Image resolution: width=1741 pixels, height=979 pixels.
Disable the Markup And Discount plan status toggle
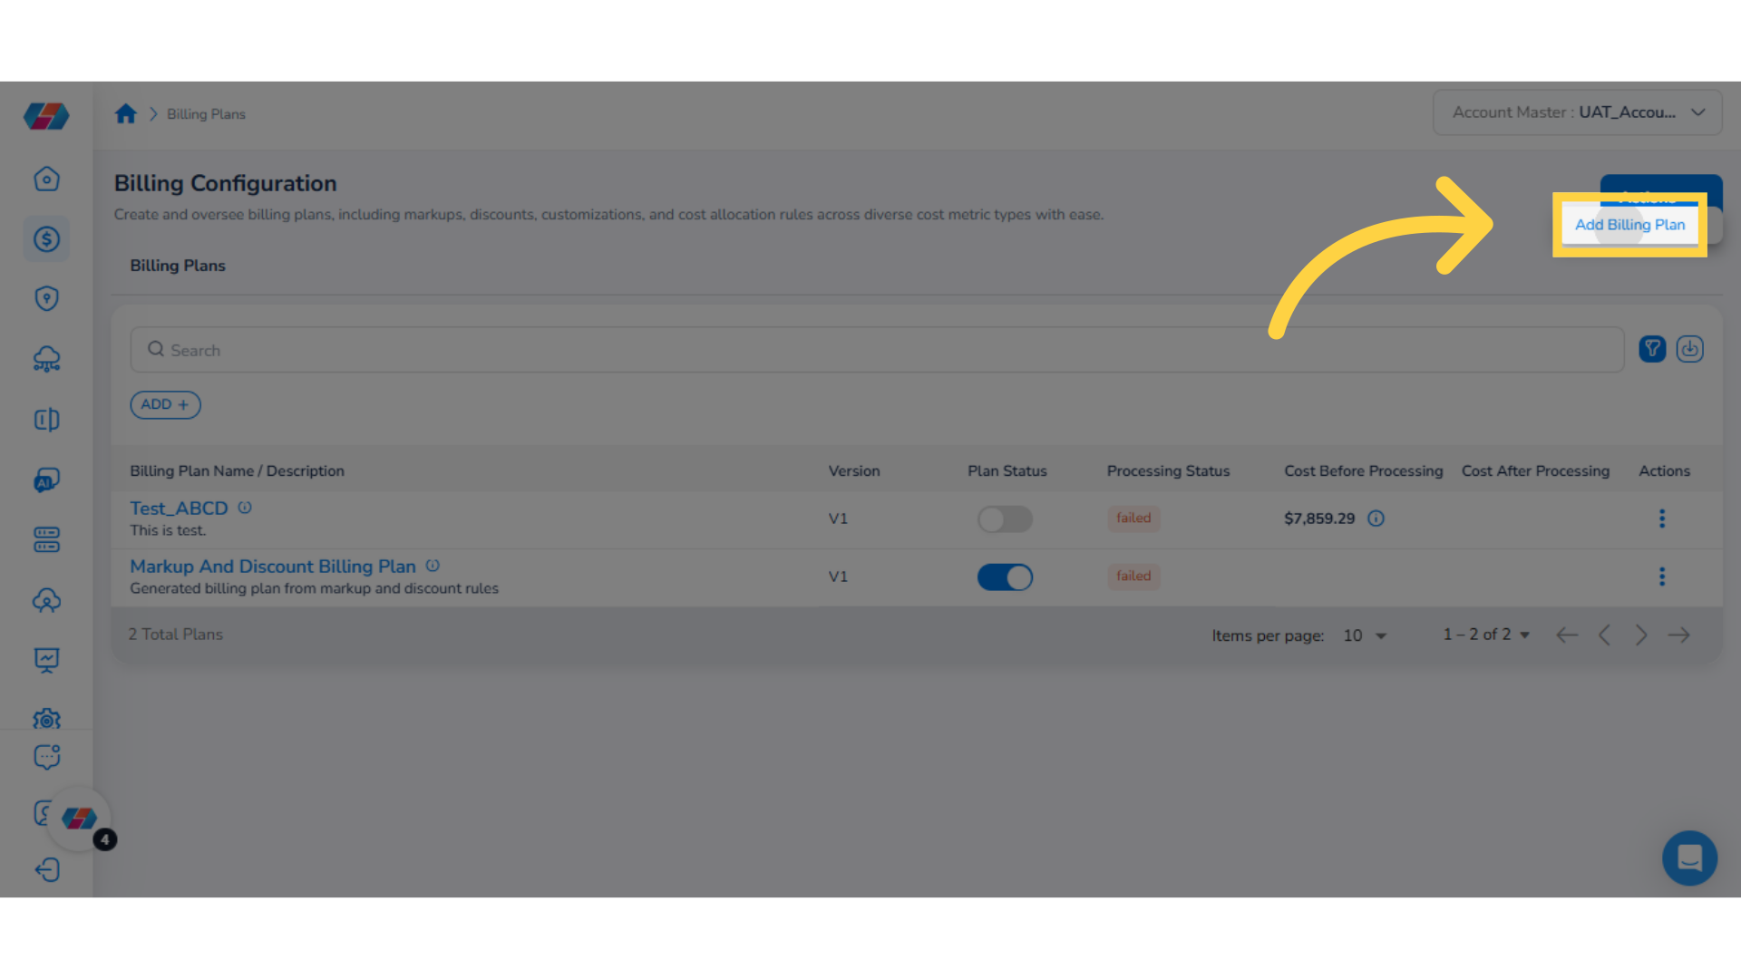(1005, 577)
